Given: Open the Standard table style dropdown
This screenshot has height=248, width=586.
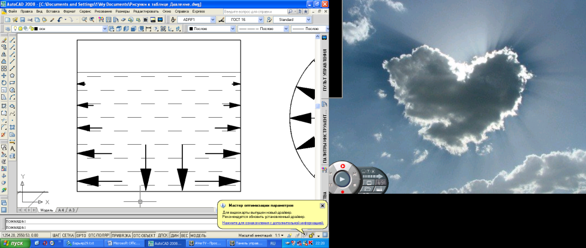Looking at the screenshot, I should (308, 19).
